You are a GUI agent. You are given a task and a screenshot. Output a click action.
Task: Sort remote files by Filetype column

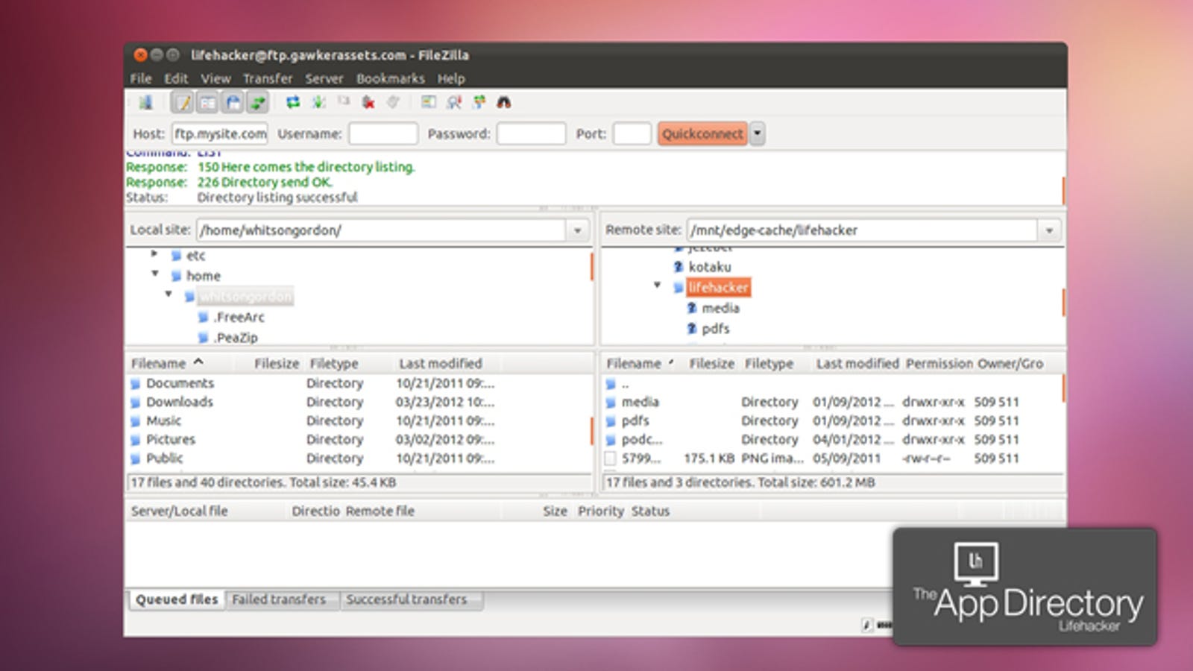click(769, 364)
